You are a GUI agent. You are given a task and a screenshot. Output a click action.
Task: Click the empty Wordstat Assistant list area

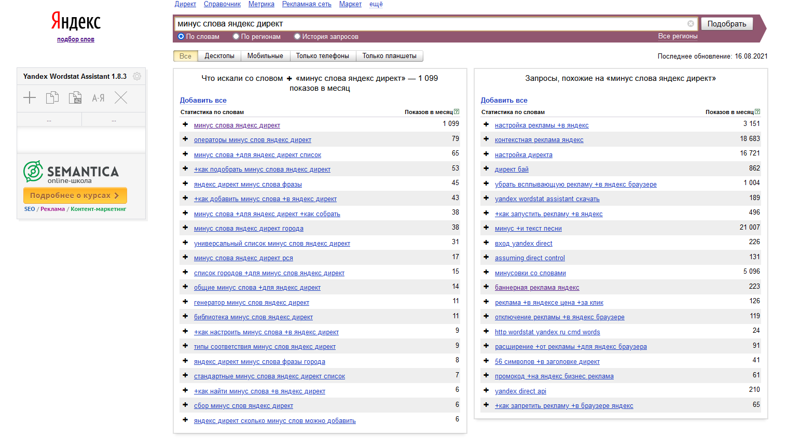point(81,139)
